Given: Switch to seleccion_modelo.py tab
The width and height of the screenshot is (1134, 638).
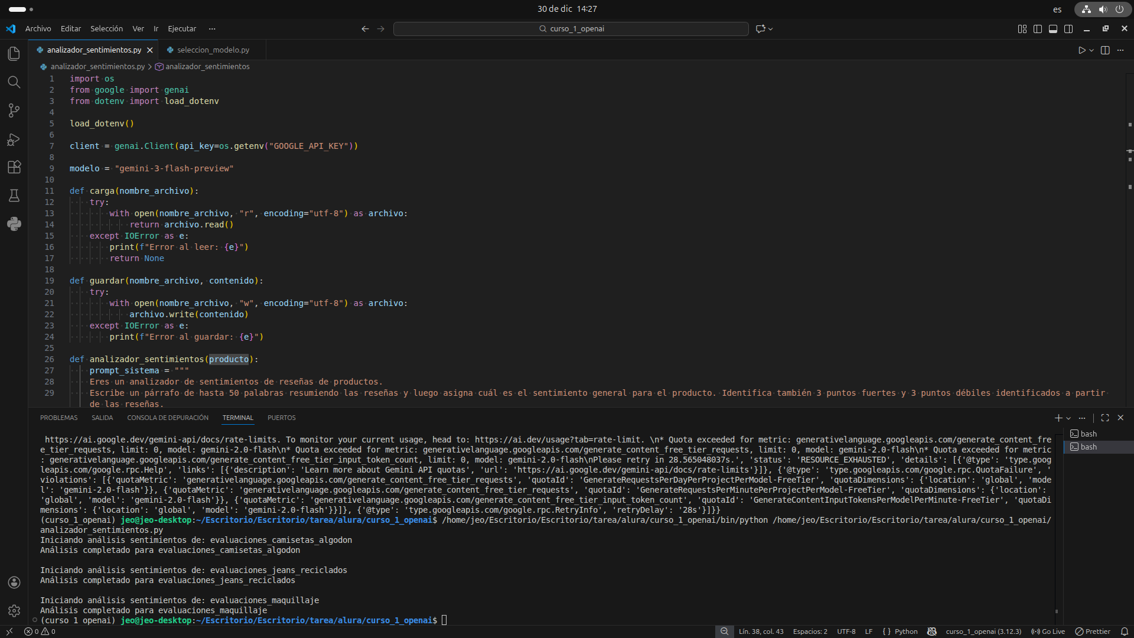Looking at the screenshot, I should pyautogui.click(x=213, y=50).
